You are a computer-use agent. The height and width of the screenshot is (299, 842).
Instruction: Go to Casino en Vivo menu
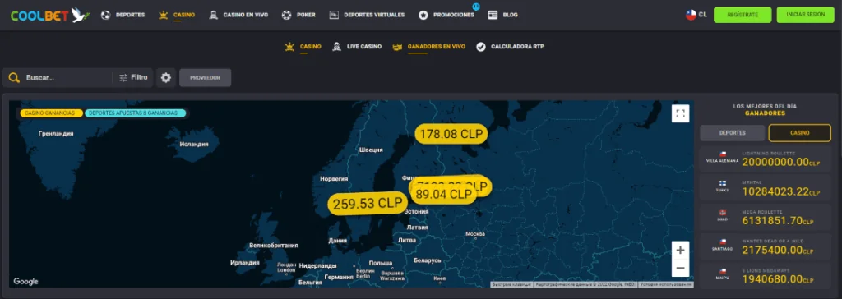[239, 15]
